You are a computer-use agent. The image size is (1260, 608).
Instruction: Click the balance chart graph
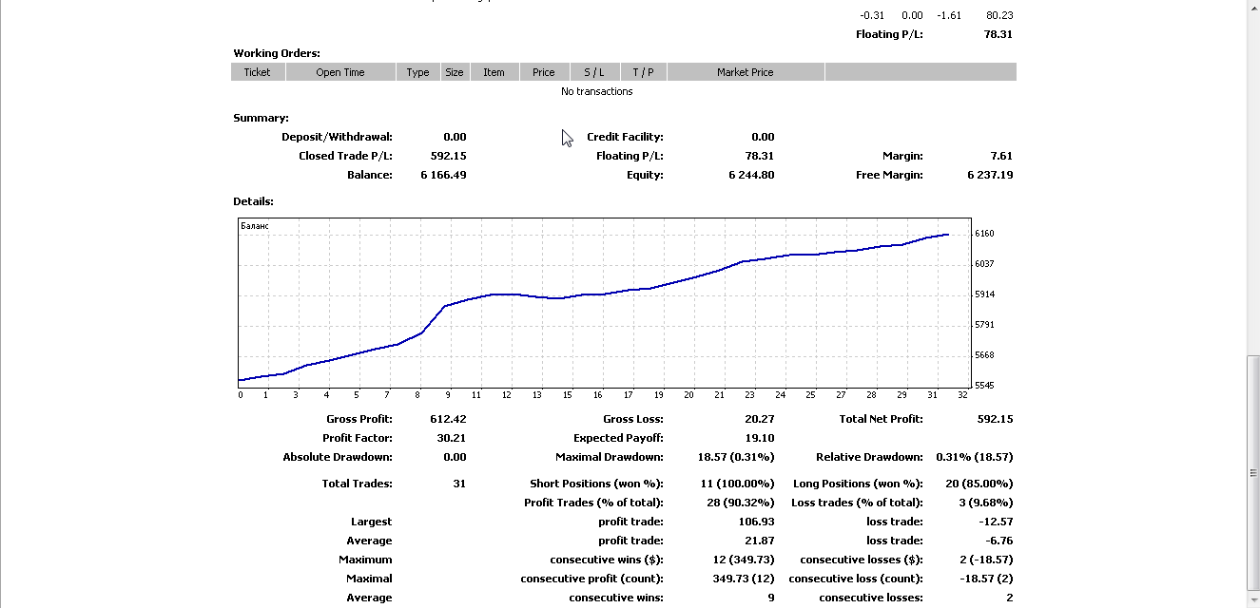[x=604, y=302]
